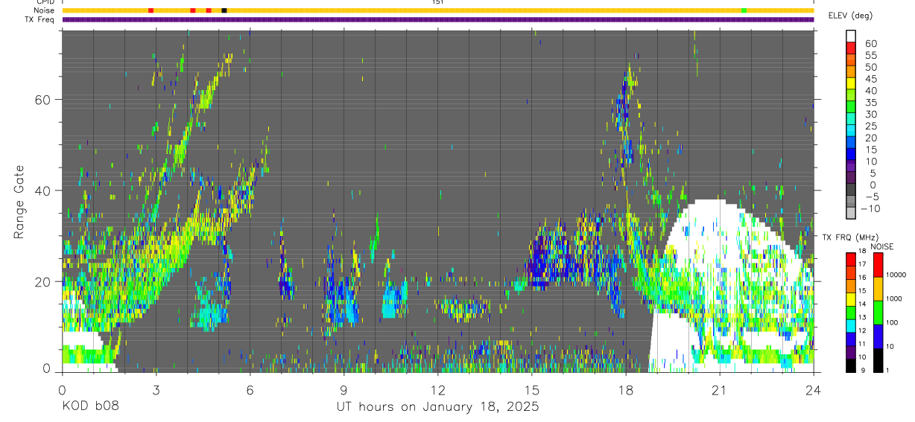Click the '12' tick on the UT hours axis
This screenshot has height=422, width=915.
(437, 389)
